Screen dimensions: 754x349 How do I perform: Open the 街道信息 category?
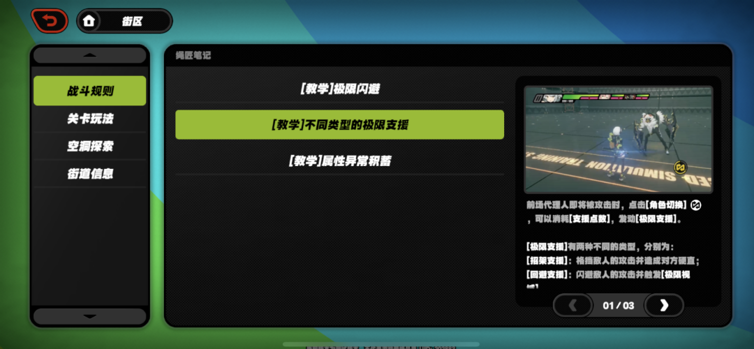[x=90, y=174]
